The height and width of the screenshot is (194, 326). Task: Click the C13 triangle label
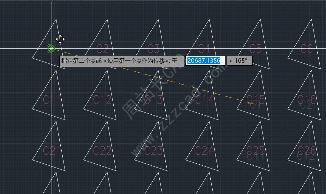coord(154,100)
